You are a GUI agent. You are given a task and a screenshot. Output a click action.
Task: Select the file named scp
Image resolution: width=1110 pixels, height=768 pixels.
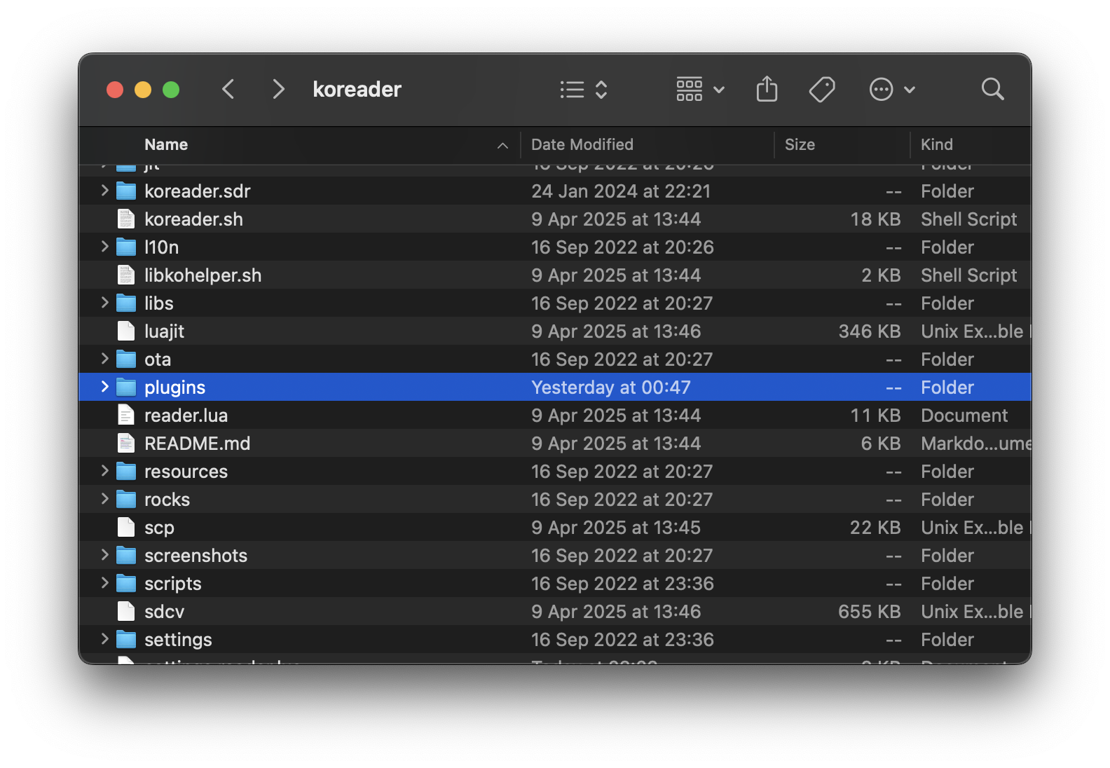159,528
